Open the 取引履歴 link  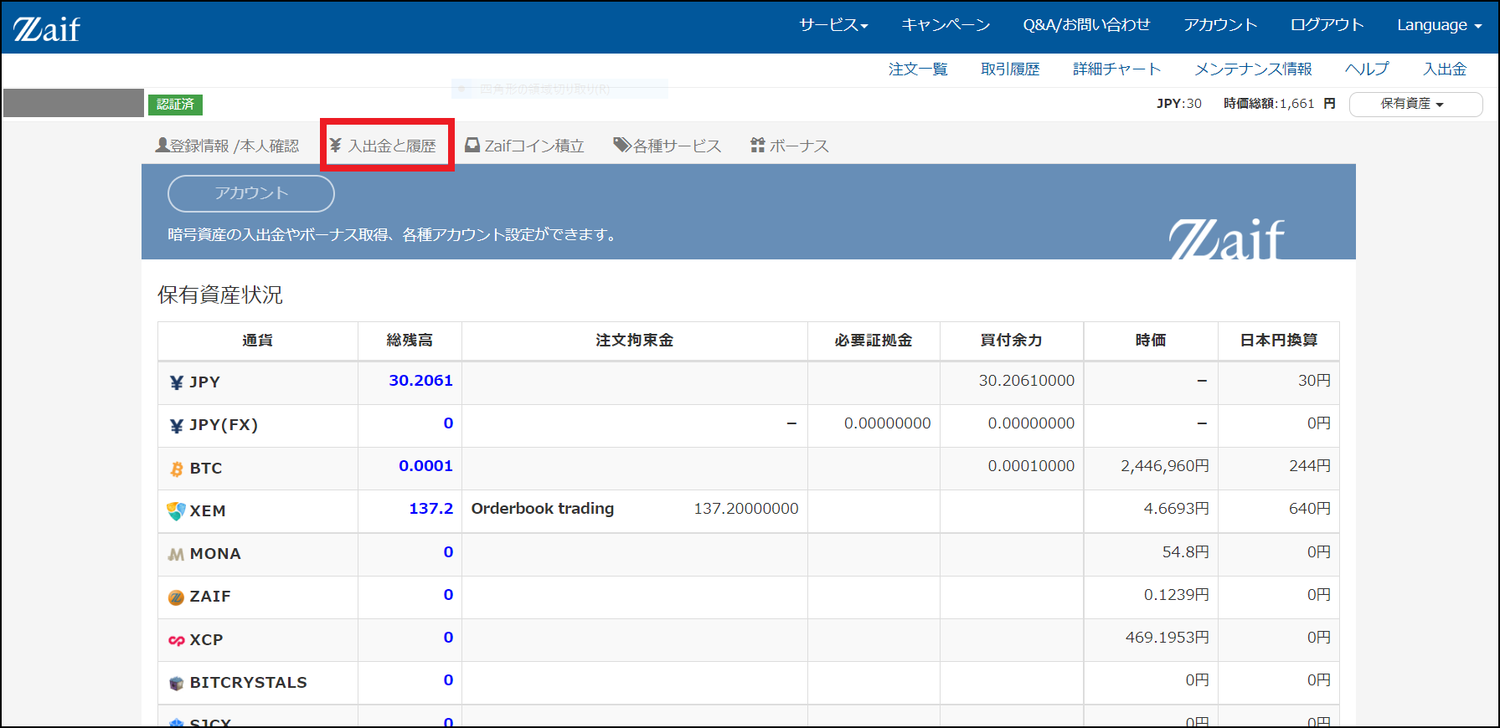[x=1010, y=69]
